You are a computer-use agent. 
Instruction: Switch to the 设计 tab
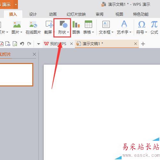33,14
